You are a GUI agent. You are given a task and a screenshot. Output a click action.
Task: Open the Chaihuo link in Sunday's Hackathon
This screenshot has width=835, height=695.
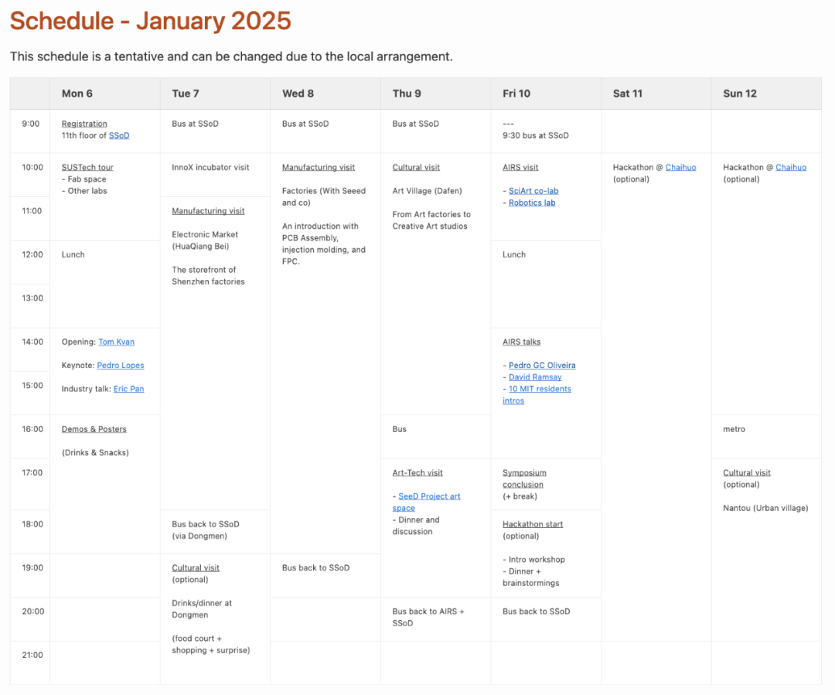click(791, 167)
